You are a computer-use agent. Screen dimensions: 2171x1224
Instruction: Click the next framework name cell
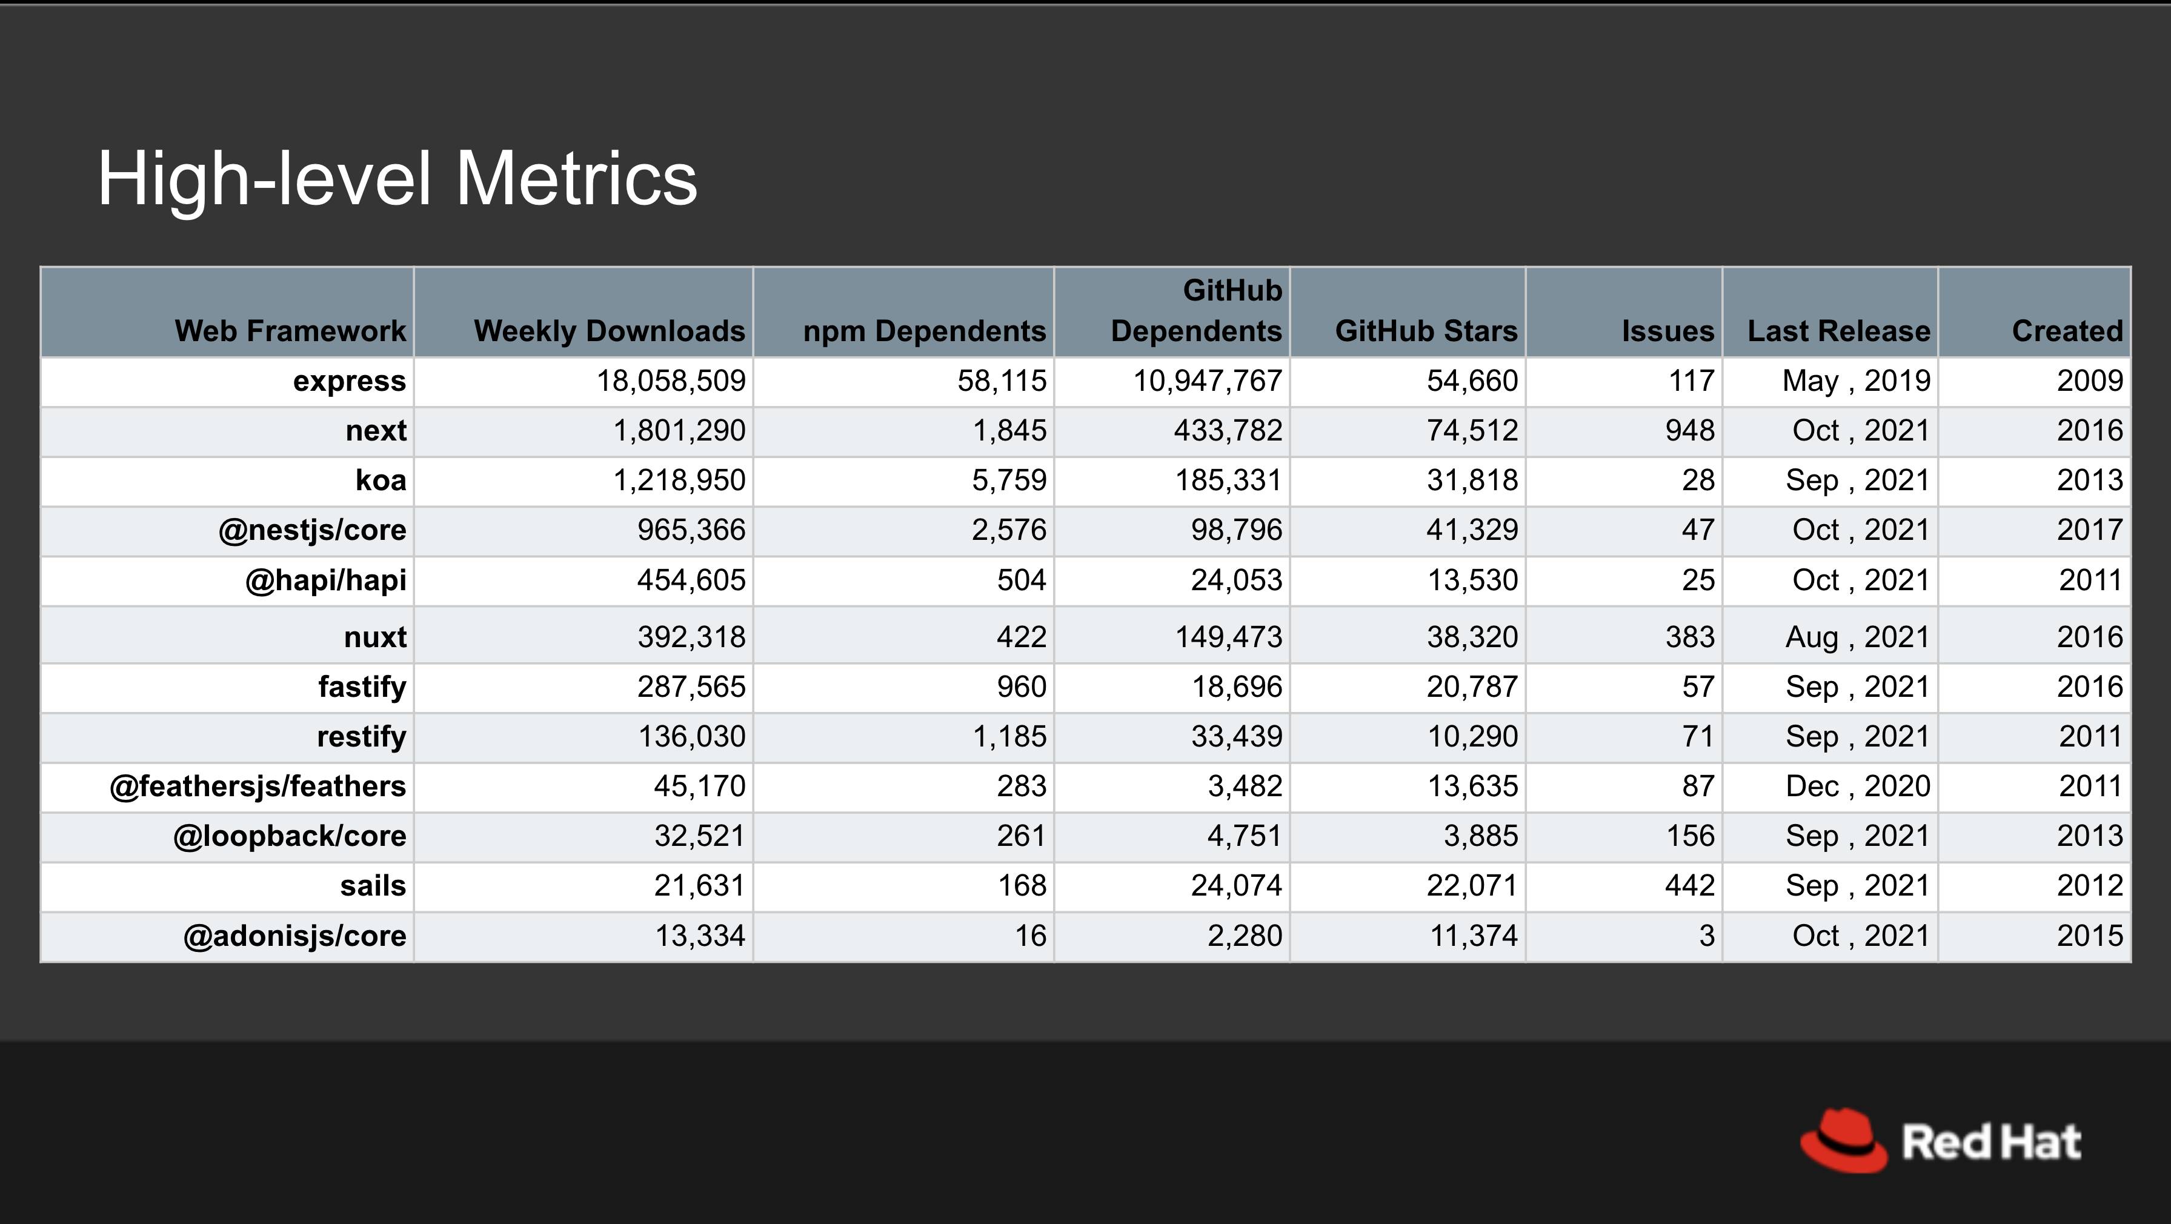point(375,431)
